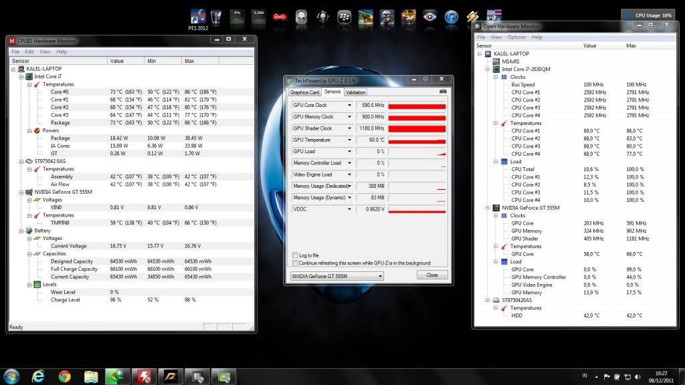Collapse the Powers node in CPUID monitor

(x=29, y=130)
